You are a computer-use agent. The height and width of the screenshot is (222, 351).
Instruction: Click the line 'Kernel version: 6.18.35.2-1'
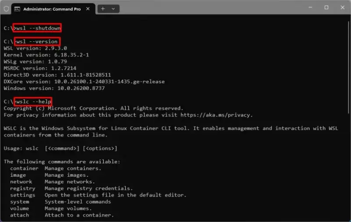click(x=47, y=55)
